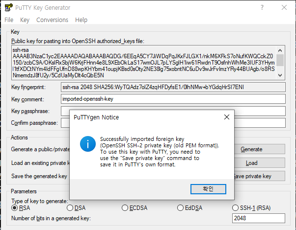Click the PuTTY Key Generator title icon
This screenshot has height=230, width=296.
point(9,8)
